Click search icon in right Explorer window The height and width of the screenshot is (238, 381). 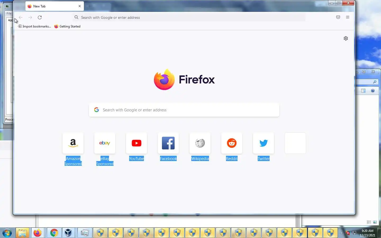click(x=375, y=82)
